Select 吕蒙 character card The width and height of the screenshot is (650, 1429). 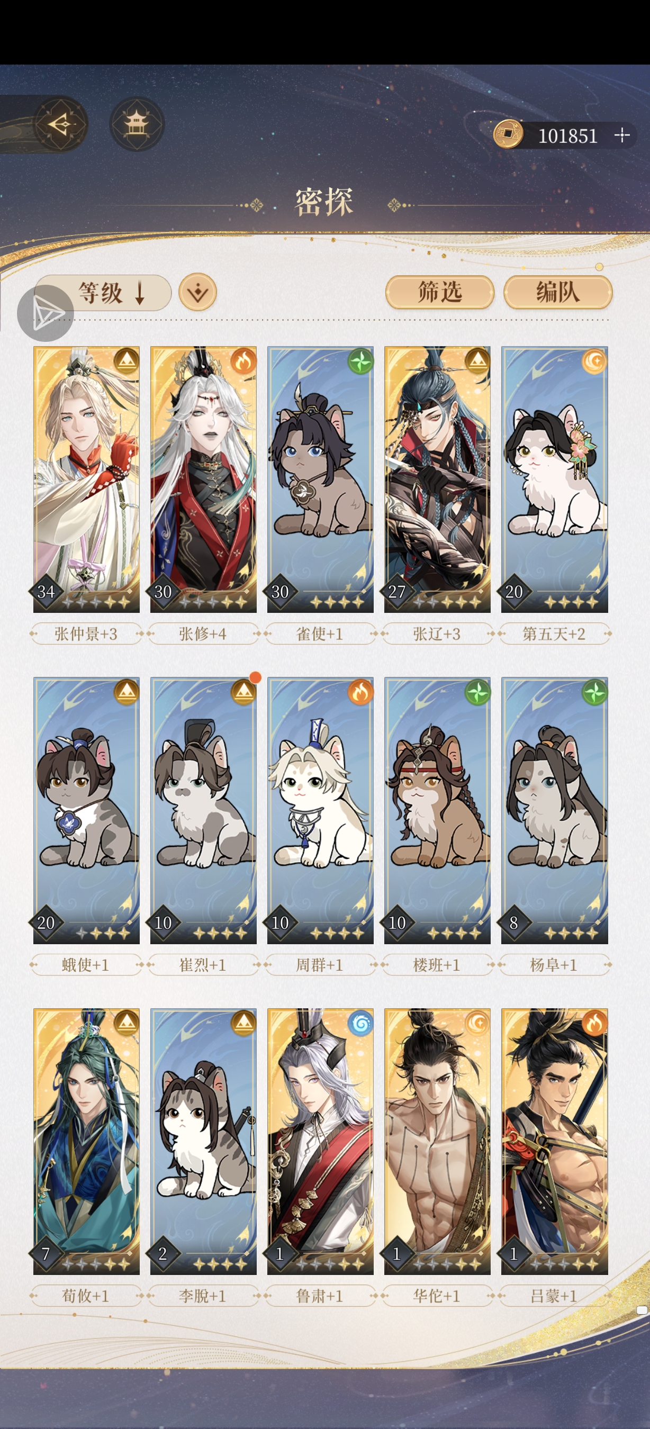(554, 1141)
